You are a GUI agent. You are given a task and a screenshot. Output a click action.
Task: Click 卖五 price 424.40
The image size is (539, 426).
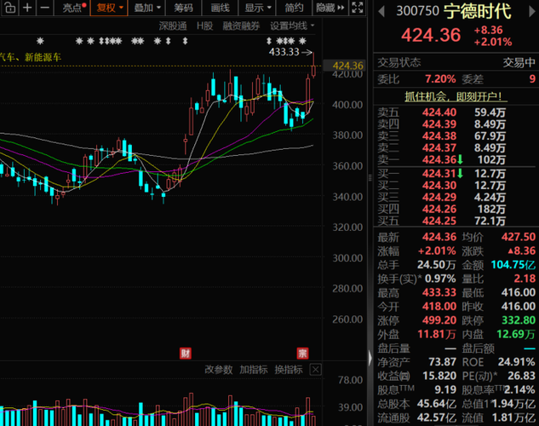click(x=439, y=112)
